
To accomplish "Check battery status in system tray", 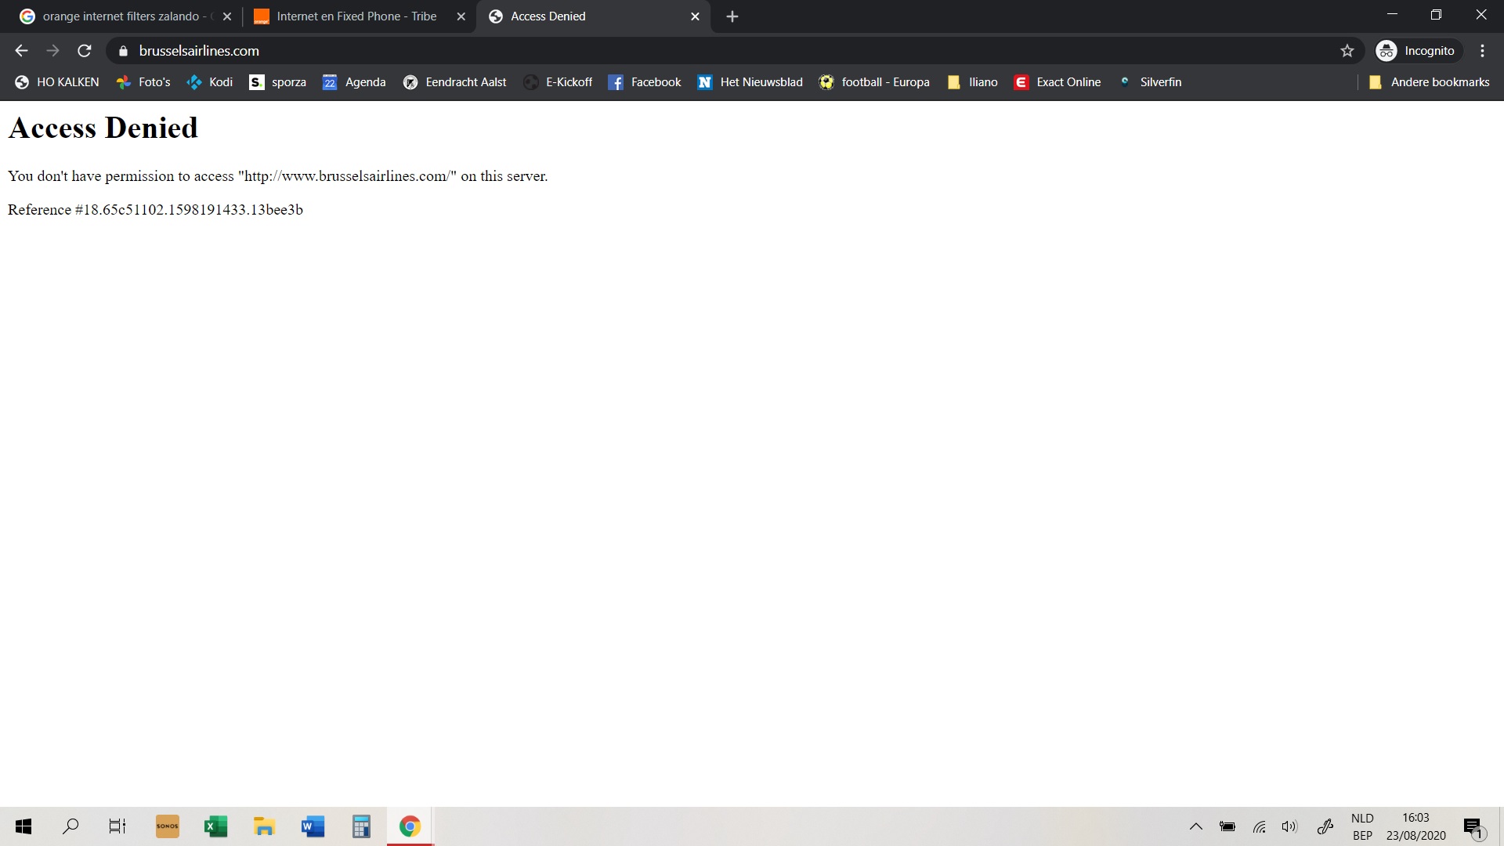I will 1227,826.
